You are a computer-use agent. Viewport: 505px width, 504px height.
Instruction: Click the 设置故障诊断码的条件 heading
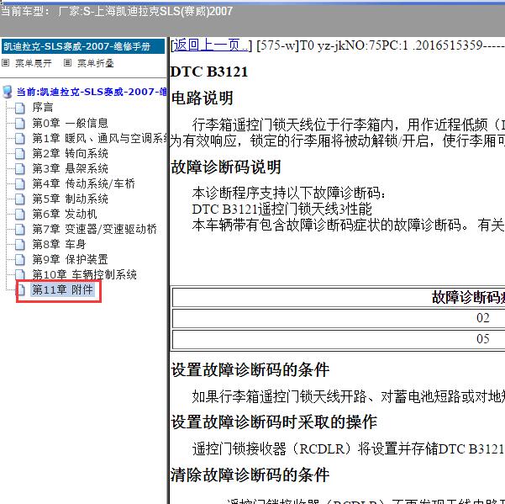[x=250, y=370]
